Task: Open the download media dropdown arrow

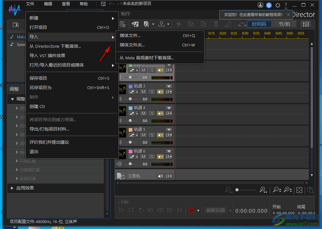Action: [x=168, y=24]
